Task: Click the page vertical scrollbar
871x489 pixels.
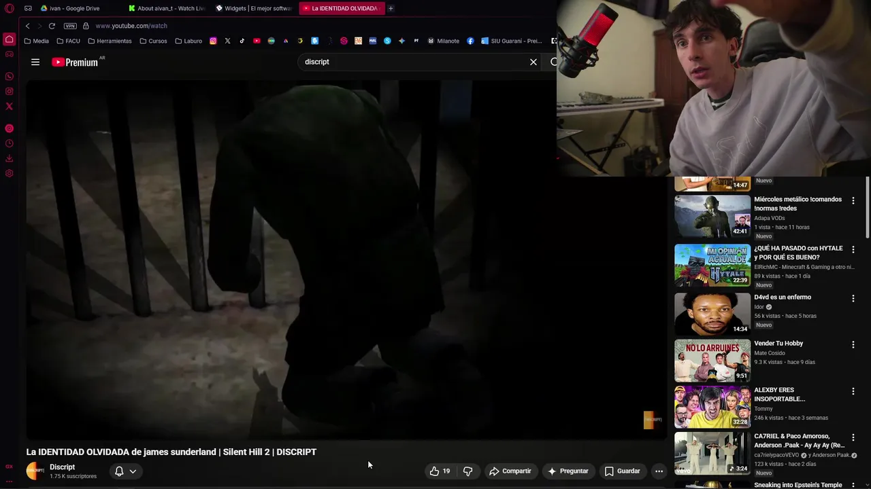Action: click(x=868, y=207)
